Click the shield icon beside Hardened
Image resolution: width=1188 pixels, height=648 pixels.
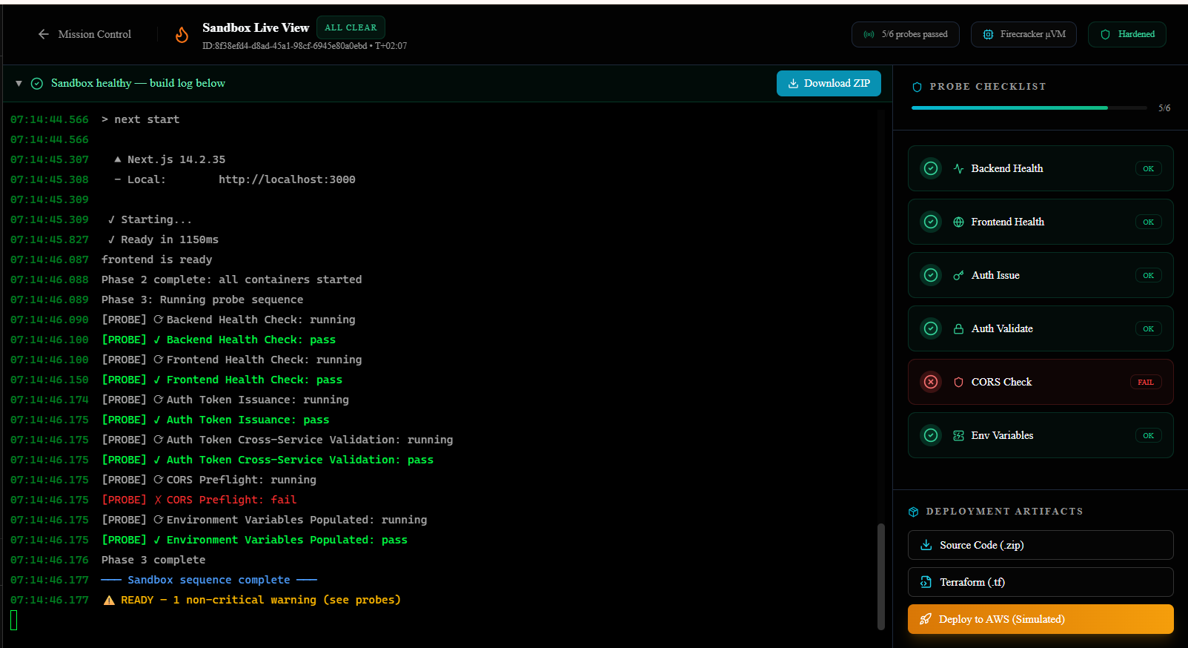tap(1105, 34)
